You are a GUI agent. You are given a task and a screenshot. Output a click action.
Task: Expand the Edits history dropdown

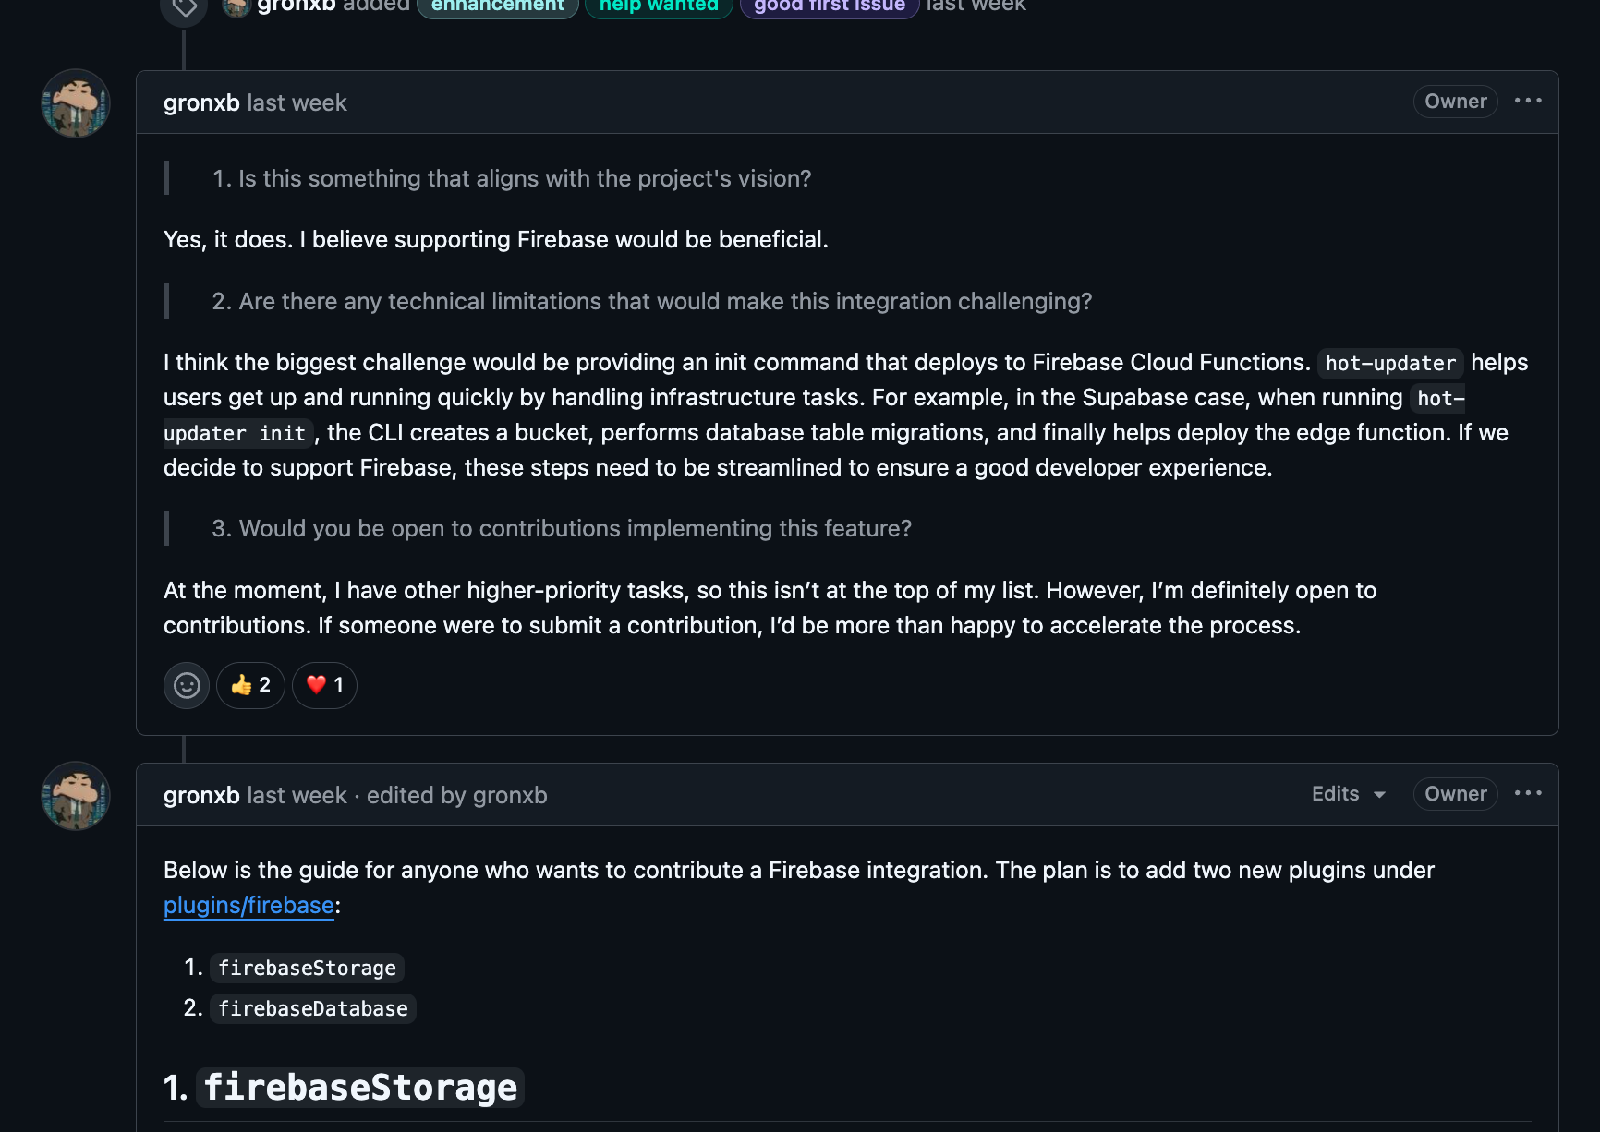pos(1348,794)
